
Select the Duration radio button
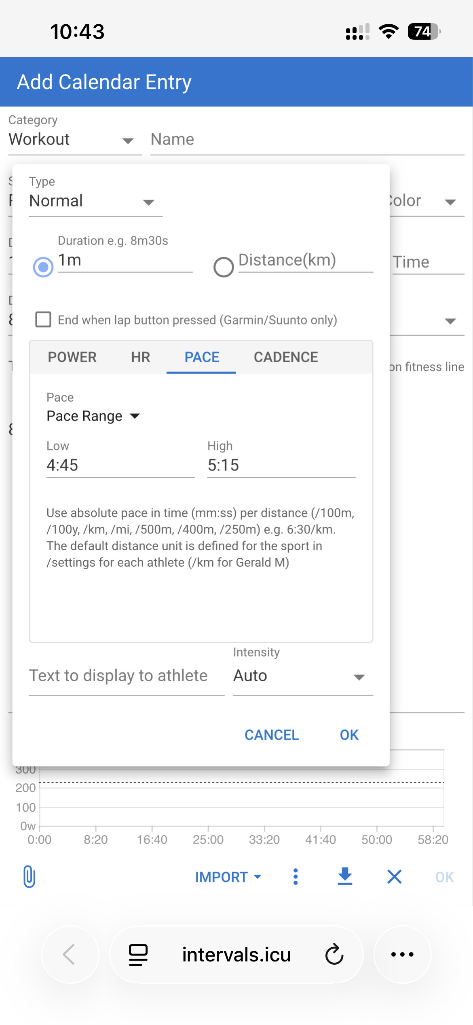coord(43,267)
